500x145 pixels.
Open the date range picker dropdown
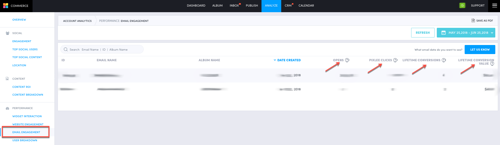[x=466, y=33]
